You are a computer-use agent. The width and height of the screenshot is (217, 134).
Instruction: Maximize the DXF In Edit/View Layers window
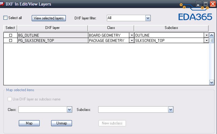[206, 4]
